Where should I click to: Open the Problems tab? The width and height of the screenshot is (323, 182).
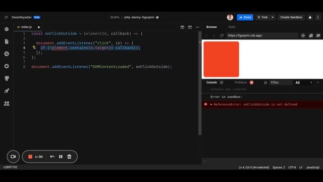(241, 82)
